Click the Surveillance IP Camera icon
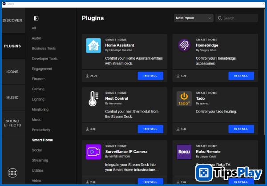Viewport: 267px width, 186px height. click(93, 152)
